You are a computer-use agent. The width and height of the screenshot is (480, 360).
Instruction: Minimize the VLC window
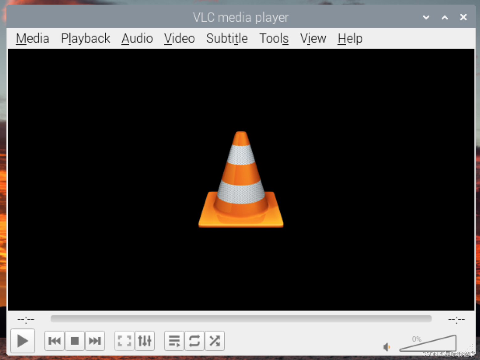pos(426,17)
